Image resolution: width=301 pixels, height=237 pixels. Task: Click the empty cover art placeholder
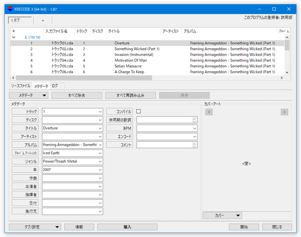[x=247, y=163]
